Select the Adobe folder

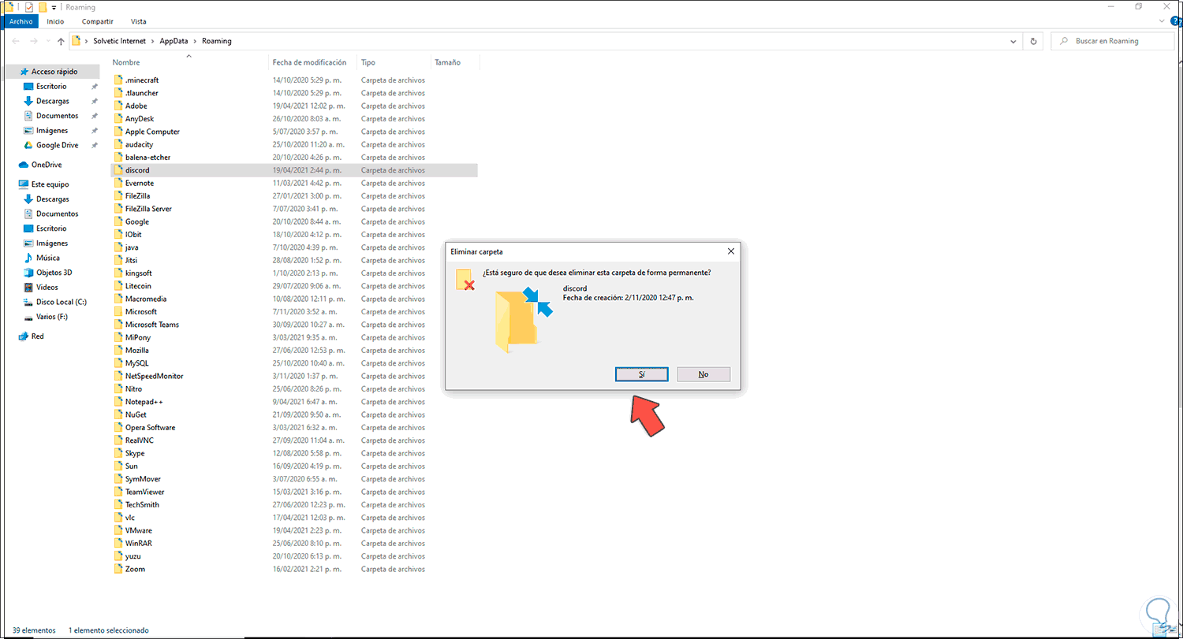(294, 106)
